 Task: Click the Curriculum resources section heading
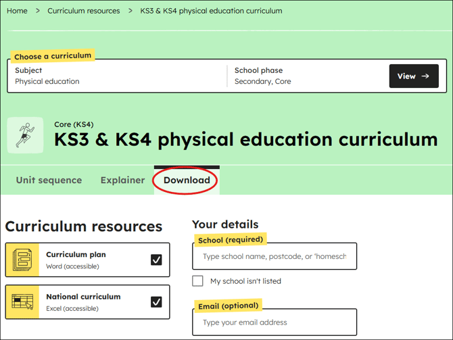(84, 226)
